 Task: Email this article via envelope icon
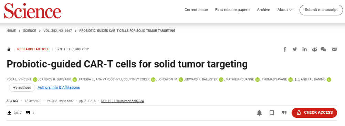coord(334,49)
